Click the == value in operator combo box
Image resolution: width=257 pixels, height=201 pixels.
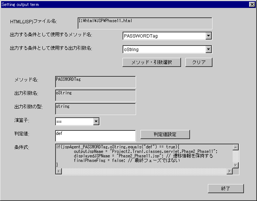click(x=59, y=122)
